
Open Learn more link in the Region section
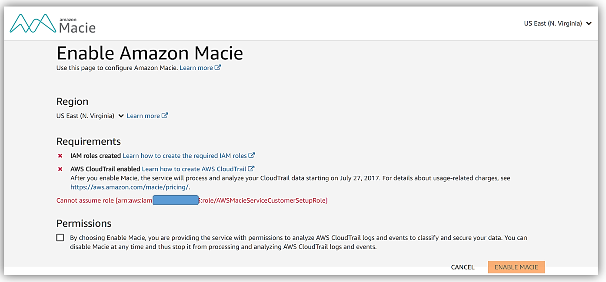143,116
